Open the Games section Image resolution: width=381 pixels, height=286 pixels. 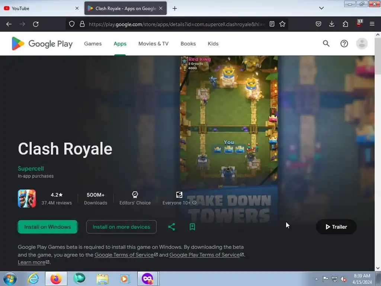(x=93, y=44)
